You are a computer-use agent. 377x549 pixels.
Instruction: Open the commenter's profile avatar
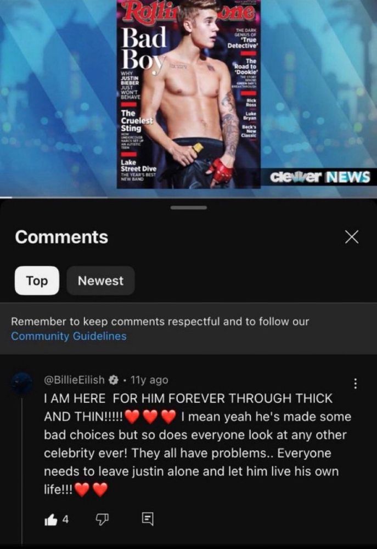tap(21, 384)
